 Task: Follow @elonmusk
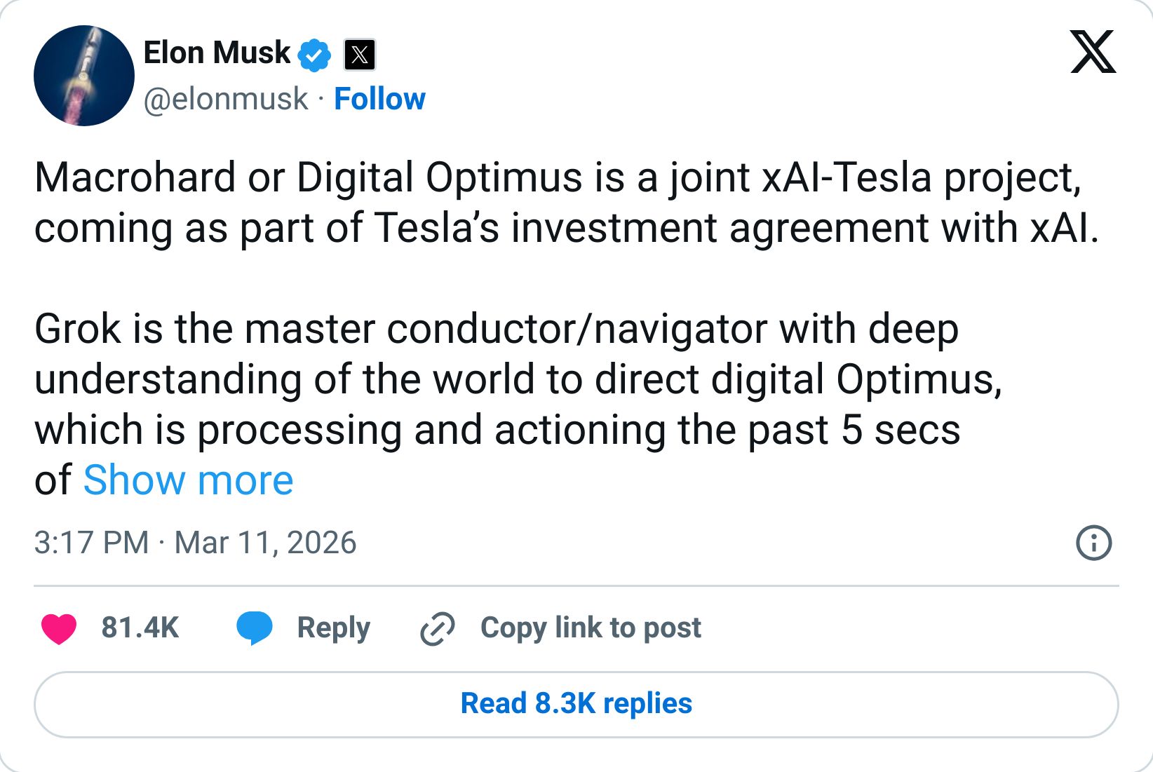(379, 99)
